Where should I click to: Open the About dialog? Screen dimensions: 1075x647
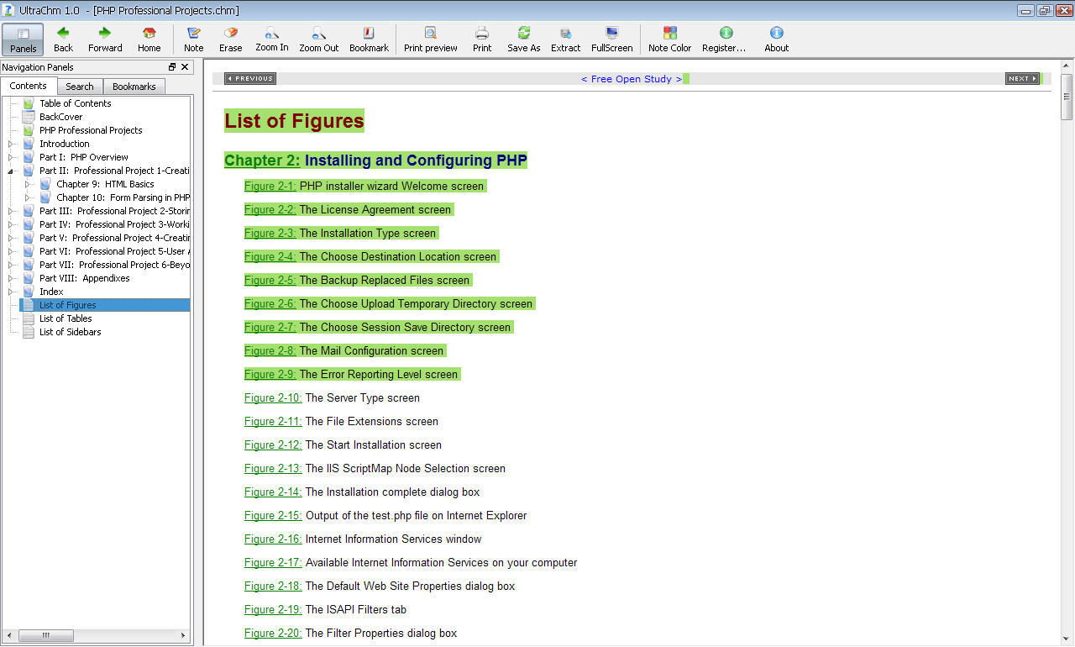[x=777, y=39]
